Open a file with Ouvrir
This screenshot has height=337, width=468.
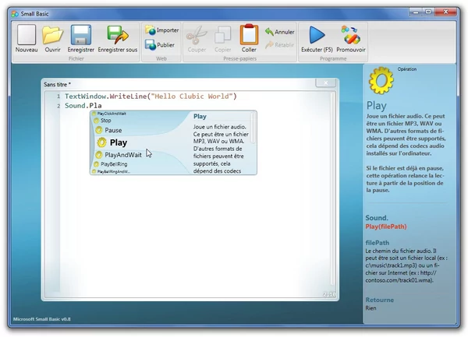[x=52, y=39]
